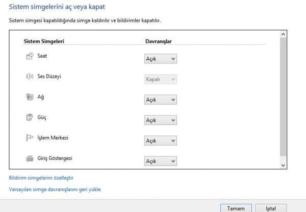The image size is (306, 212).
Task: Click the Ağ network icon
Action: (30, 97)
